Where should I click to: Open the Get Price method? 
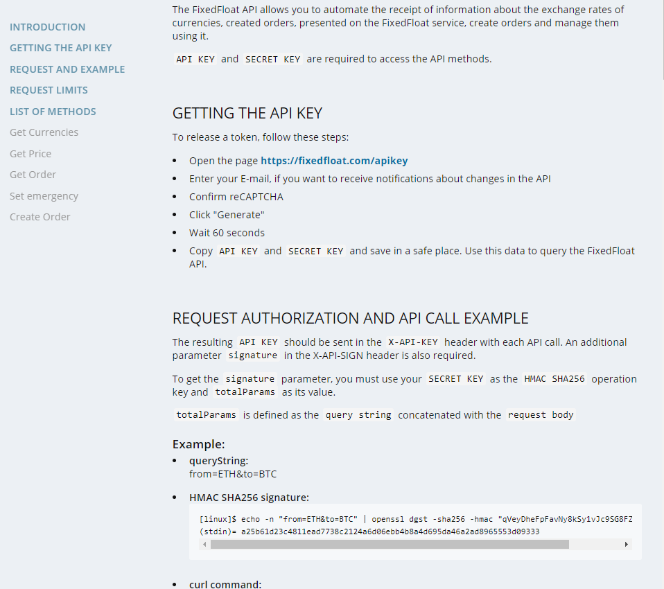point(30,154)
